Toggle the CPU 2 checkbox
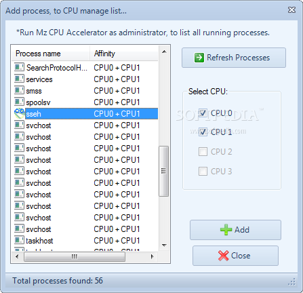The image size is (303, 293). pyautogui.click(x=203, y=152)
